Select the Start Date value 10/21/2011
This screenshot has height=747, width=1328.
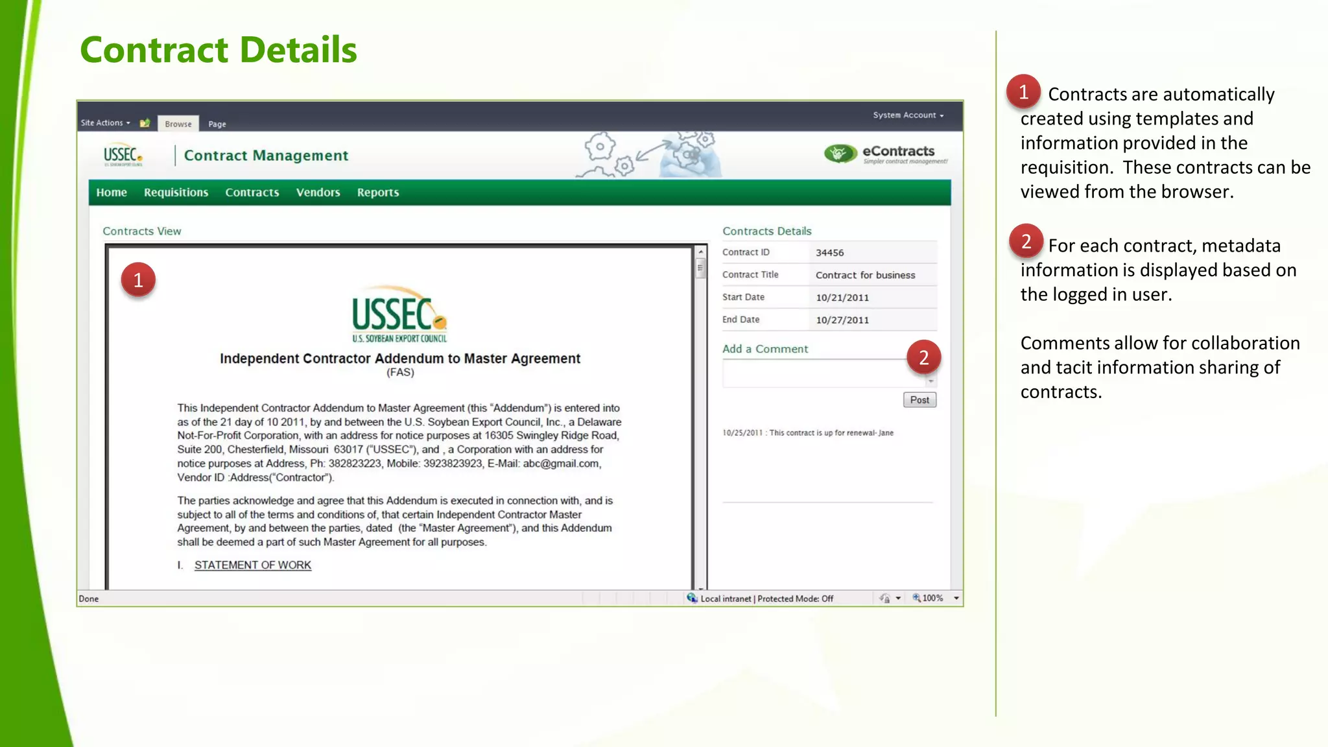pos(842,298)
